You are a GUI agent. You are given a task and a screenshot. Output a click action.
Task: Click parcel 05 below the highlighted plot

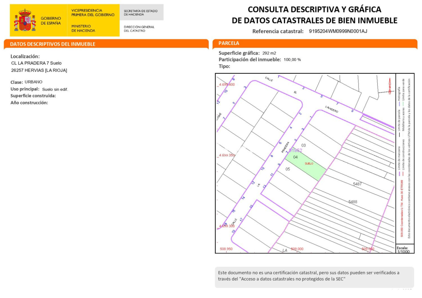tap(288, 169)
